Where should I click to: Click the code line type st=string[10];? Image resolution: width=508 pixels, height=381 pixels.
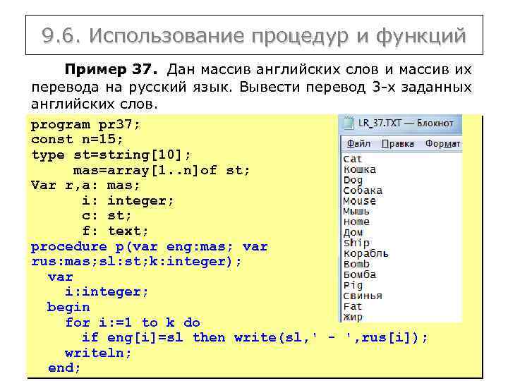111,155
